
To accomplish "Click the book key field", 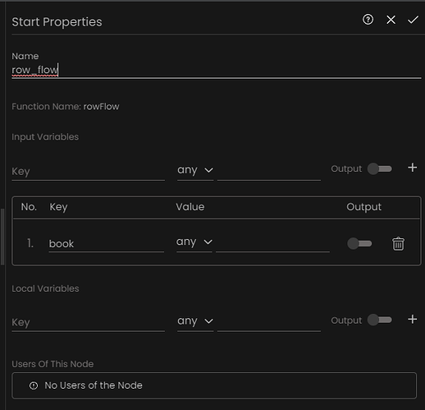I will click(106, 244).
